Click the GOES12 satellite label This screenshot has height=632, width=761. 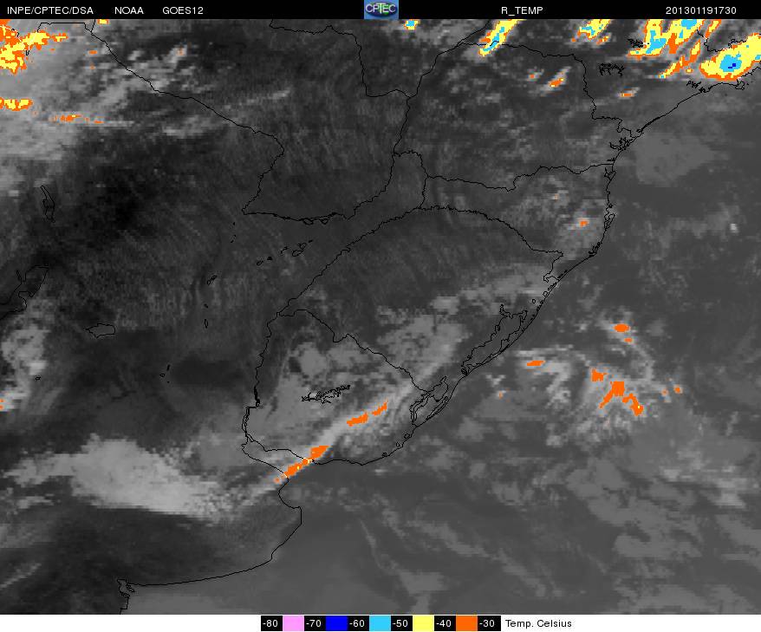pyautogui.click(x=183, y=10)
